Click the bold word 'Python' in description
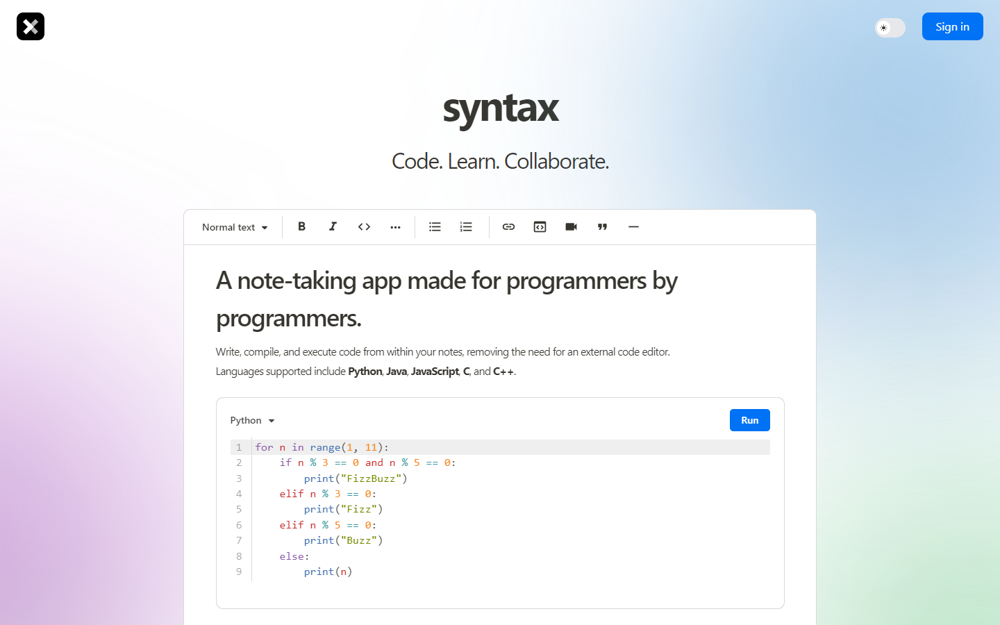The width and height of the screenshot is (1000, 625). click(365, 372)
